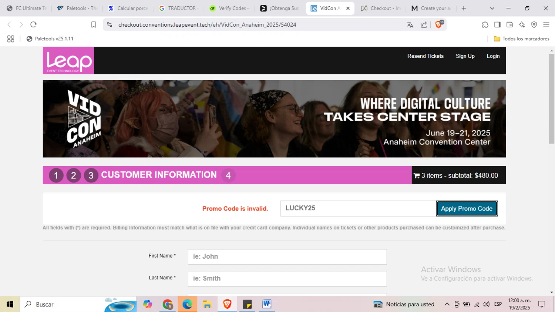The height and width of the screenshot is (312, 555).
Task: Click the page vertical scrollbar thumb
Action: point(552,98)
